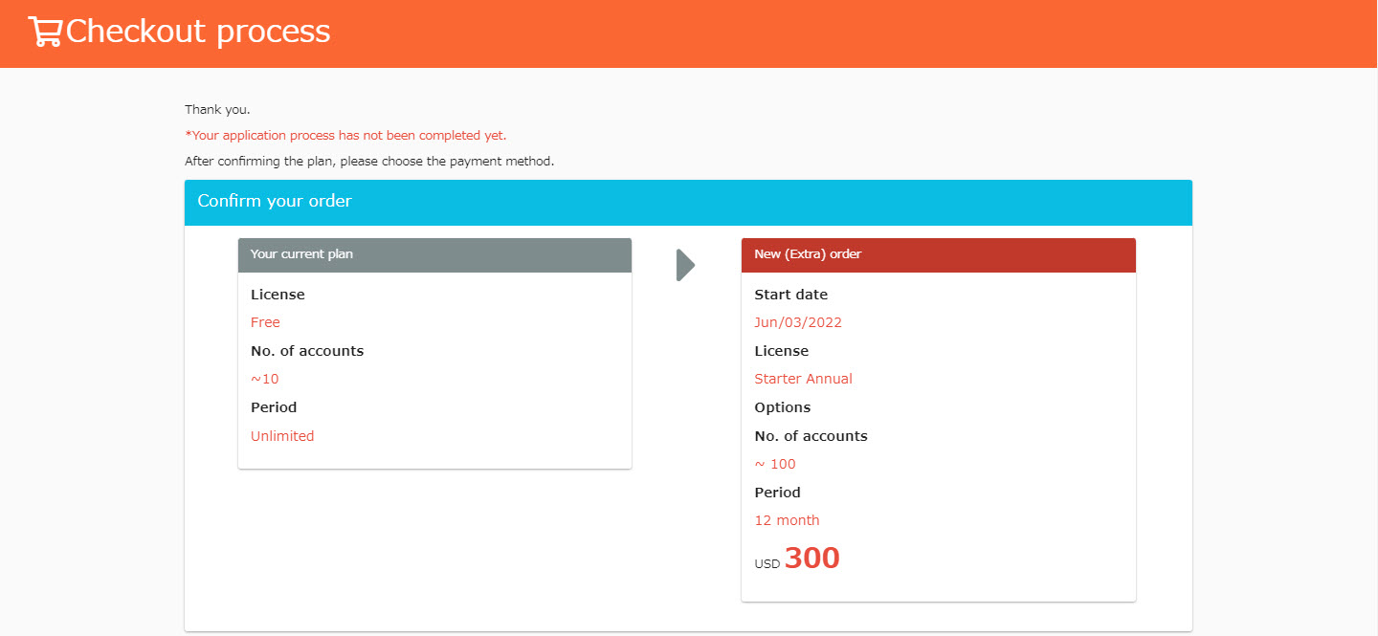The width and height of the screenshot is (1378, 636).
Task: Click the "Options" label in new order
Action: point(782,407)
